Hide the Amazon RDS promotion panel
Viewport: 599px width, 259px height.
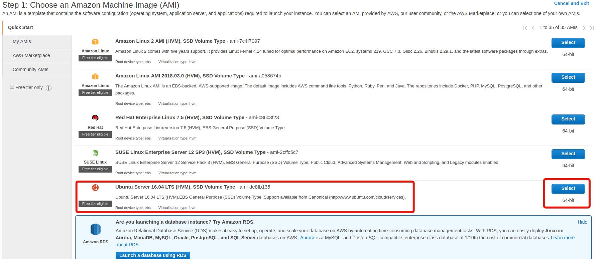click(582, 222)
